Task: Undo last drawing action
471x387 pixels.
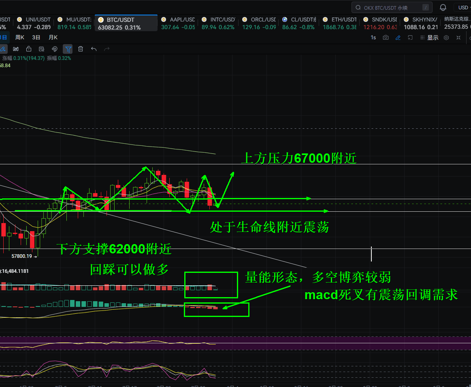Action: pos(94,49)
